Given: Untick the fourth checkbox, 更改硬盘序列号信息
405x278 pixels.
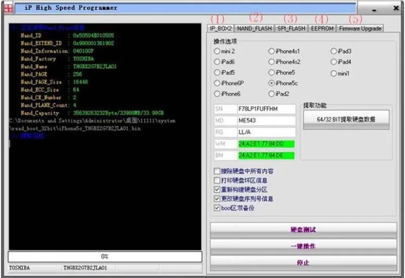Looking at the screenshot, I should click(x=217, y=198).
